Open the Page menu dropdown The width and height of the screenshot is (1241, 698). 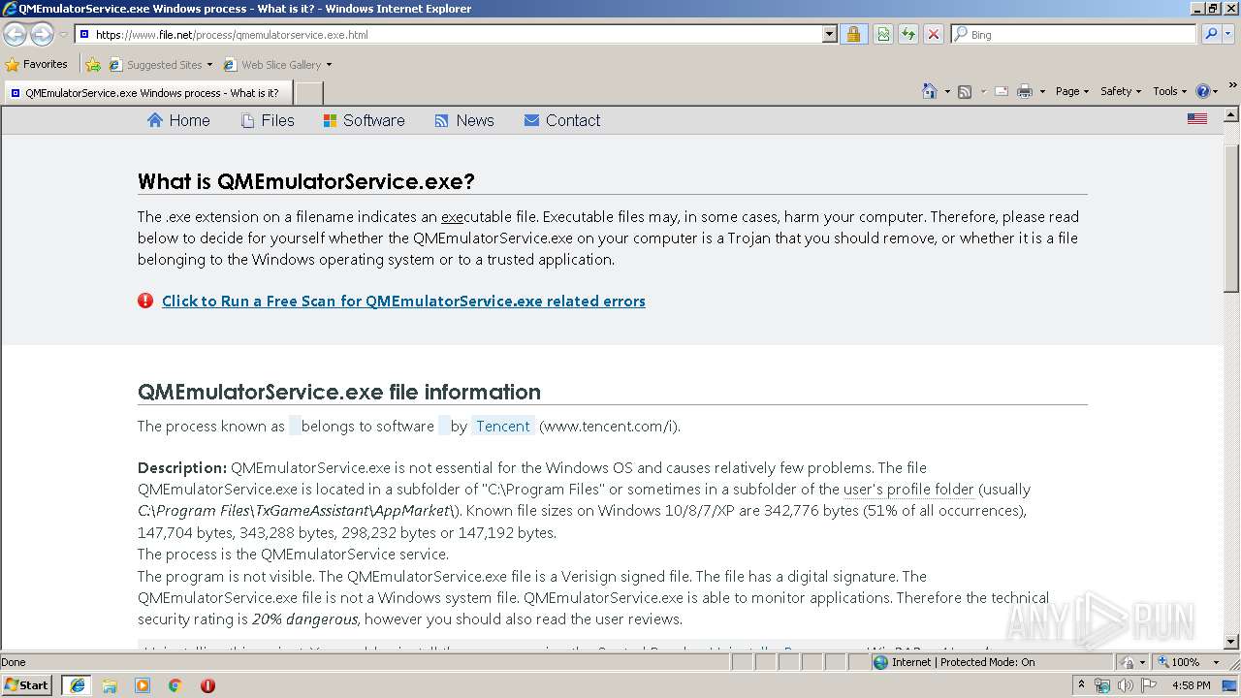click(1072, 91)
